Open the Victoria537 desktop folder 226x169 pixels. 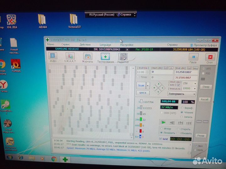click(74, 21)
